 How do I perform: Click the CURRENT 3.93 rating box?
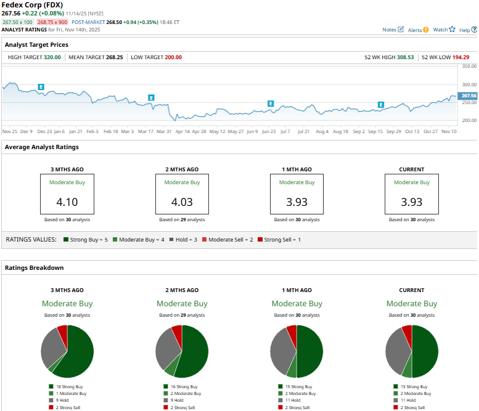coord(412,194)
